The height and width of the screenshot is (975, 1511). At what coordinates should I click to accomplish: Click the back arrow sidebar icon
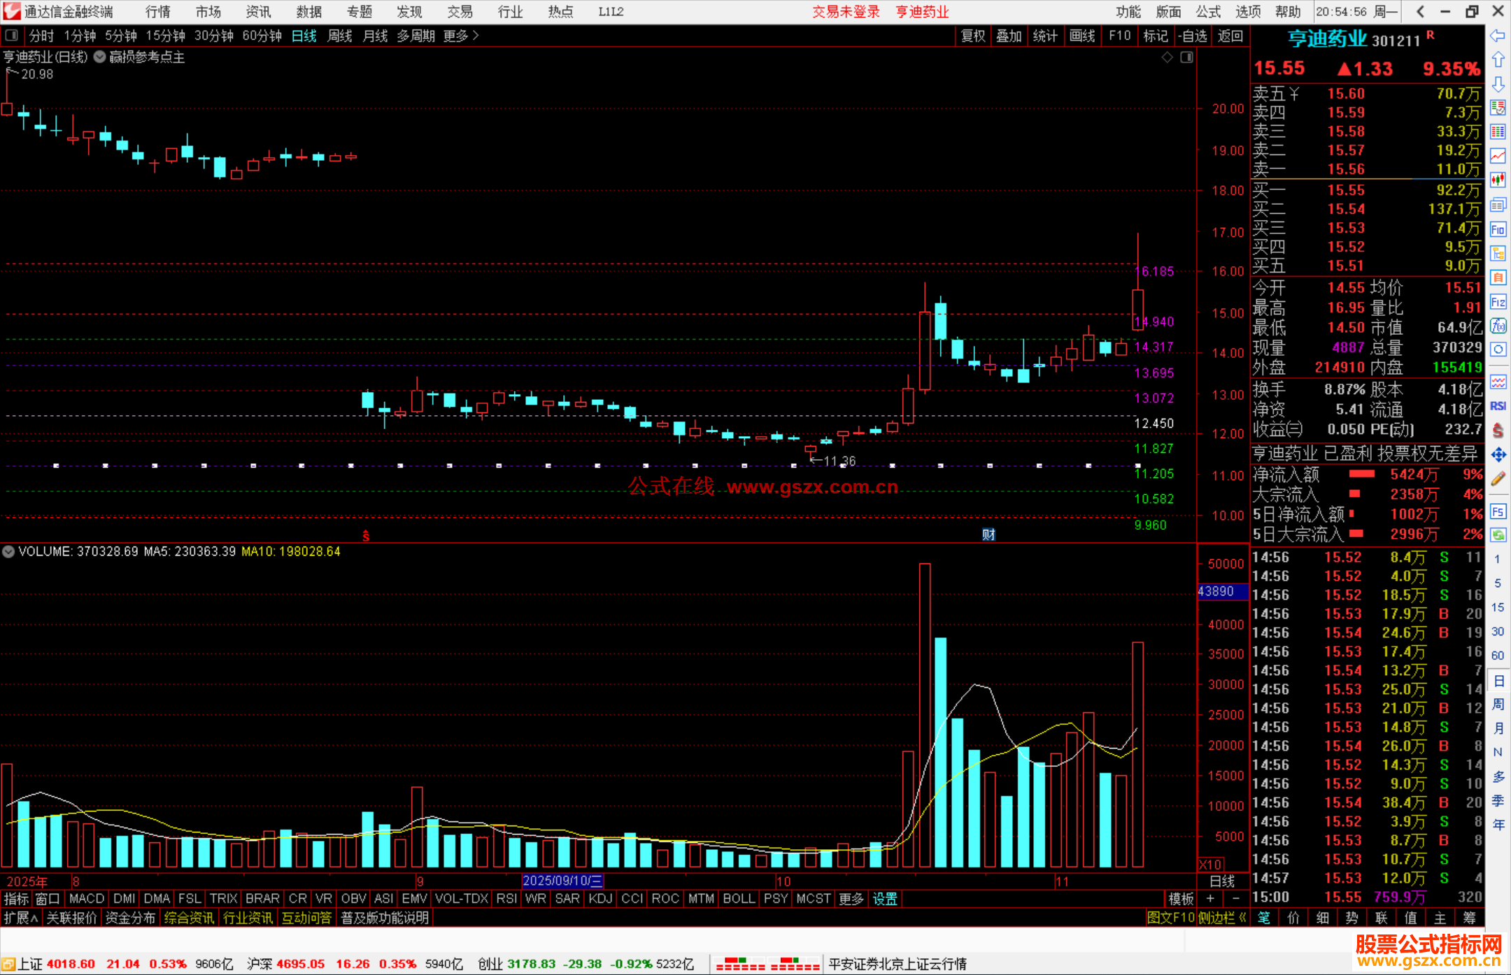[x=1498, y=36]
